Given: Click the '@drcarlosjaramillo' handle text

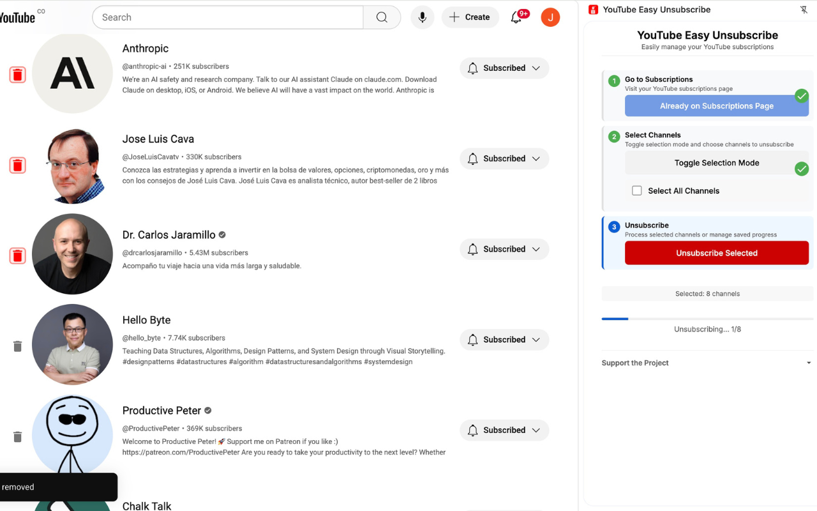Looking at the screenshot, I should (152, 253).
